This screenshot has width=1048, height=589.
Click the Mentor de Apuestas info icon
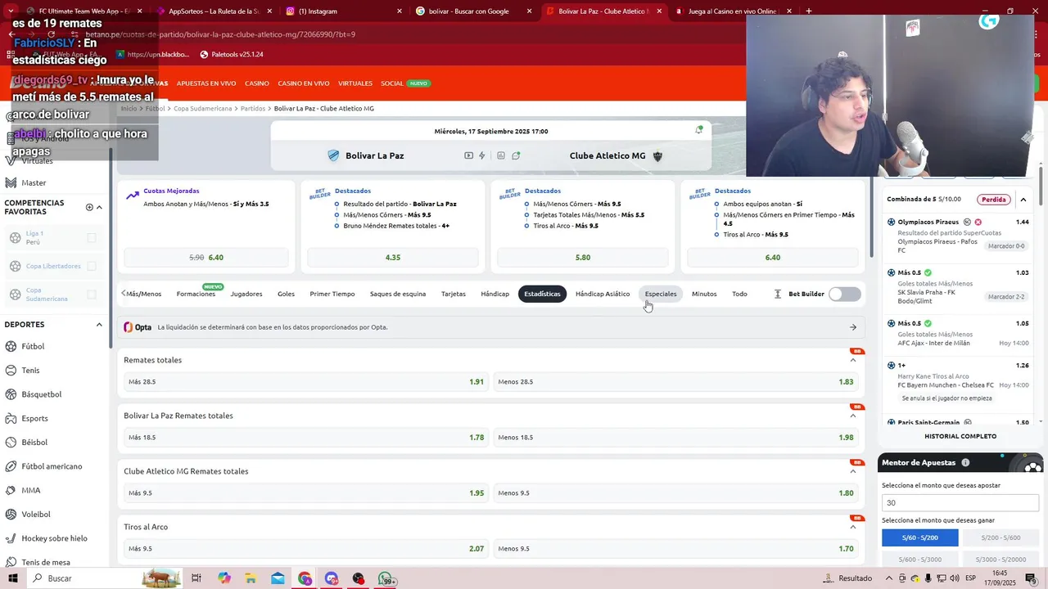(965, 462)
